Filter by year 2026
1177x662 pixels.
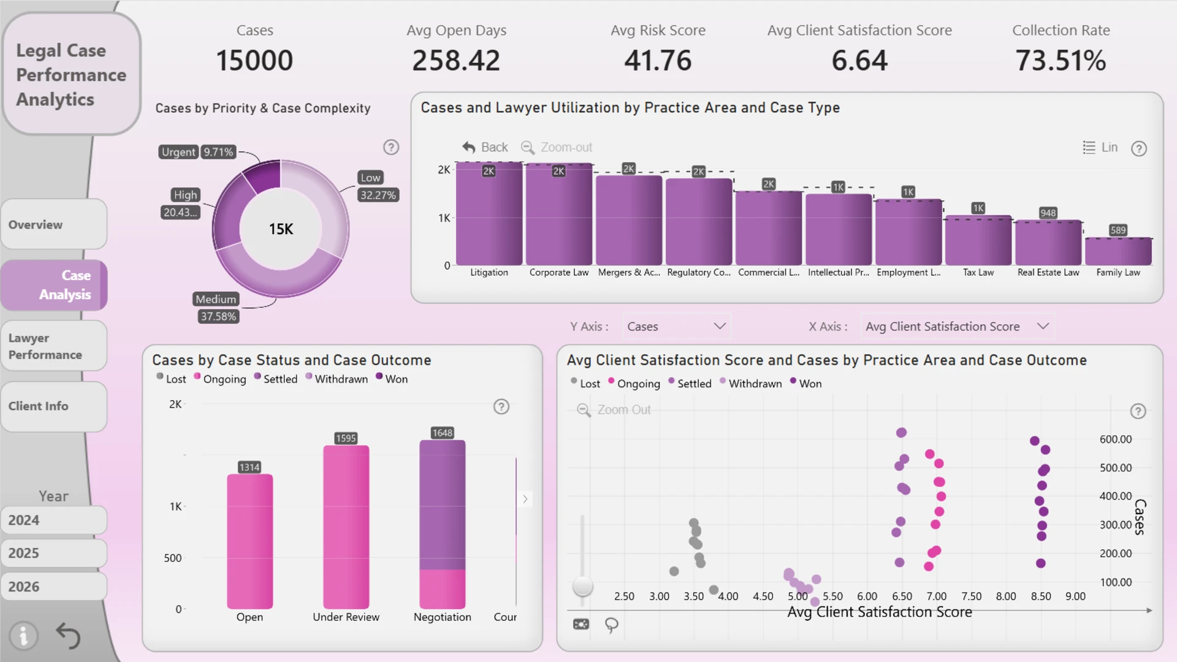click(x=54, y=587)
